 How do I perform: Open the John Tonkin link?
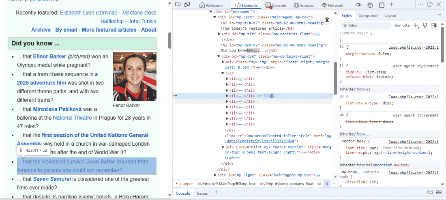click(x=142, y=21)
